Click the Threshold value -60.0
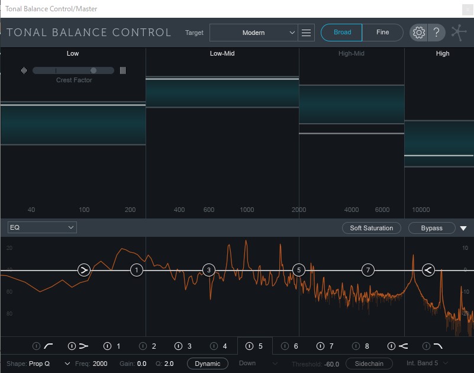Viewport: 474px width, 373px height. pos(331,364)
